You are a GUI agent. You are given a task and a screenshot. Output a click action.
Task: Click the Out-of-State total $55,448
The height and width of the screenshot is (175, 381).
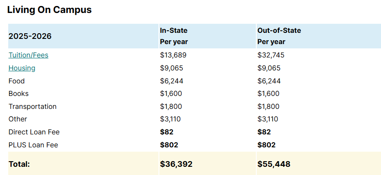pyautogui.click(x=274, y=164)
